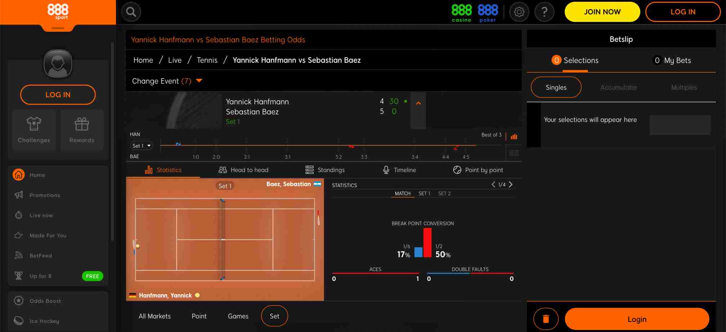Switch to Statistics tab
Screen dimensions: 726x332
coord(163,170)
